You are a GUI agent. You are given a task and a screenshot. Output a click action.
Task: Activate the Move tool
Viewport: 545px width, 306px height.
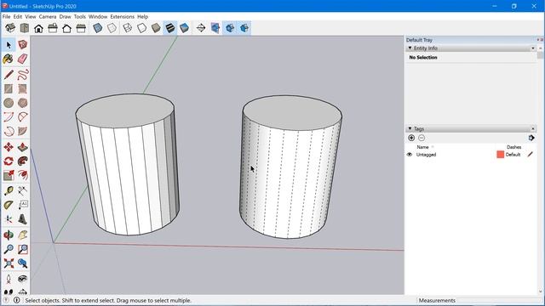[x=9, y=147]
